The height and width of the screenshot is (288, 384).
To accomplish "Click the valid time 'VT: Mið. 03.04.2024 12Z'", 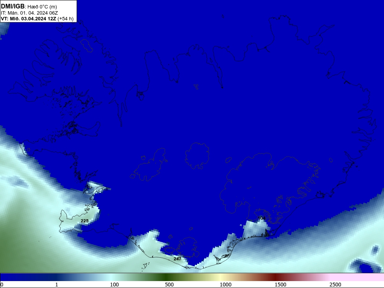I will tap(29, 18).
